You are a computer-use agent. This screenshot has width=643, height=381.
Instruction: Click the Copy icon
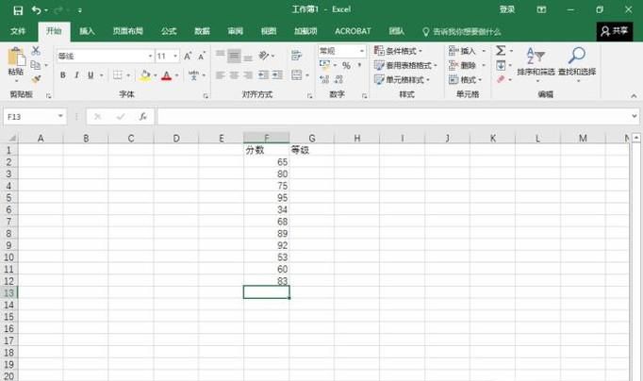[36, 65]
